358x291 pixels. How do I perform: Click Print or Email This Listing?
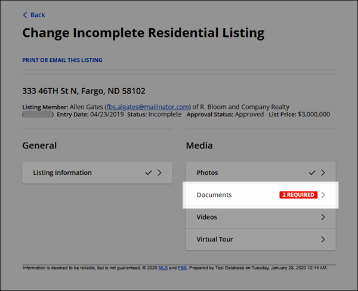point(62,60)
